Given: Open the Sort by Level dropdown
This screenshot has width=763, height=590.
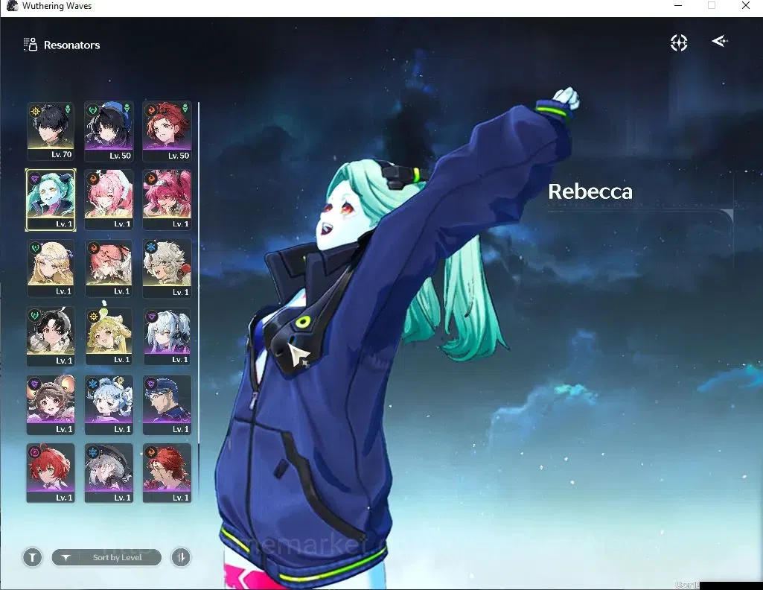Looking at the screenshot, I should (x=106, y=557).
